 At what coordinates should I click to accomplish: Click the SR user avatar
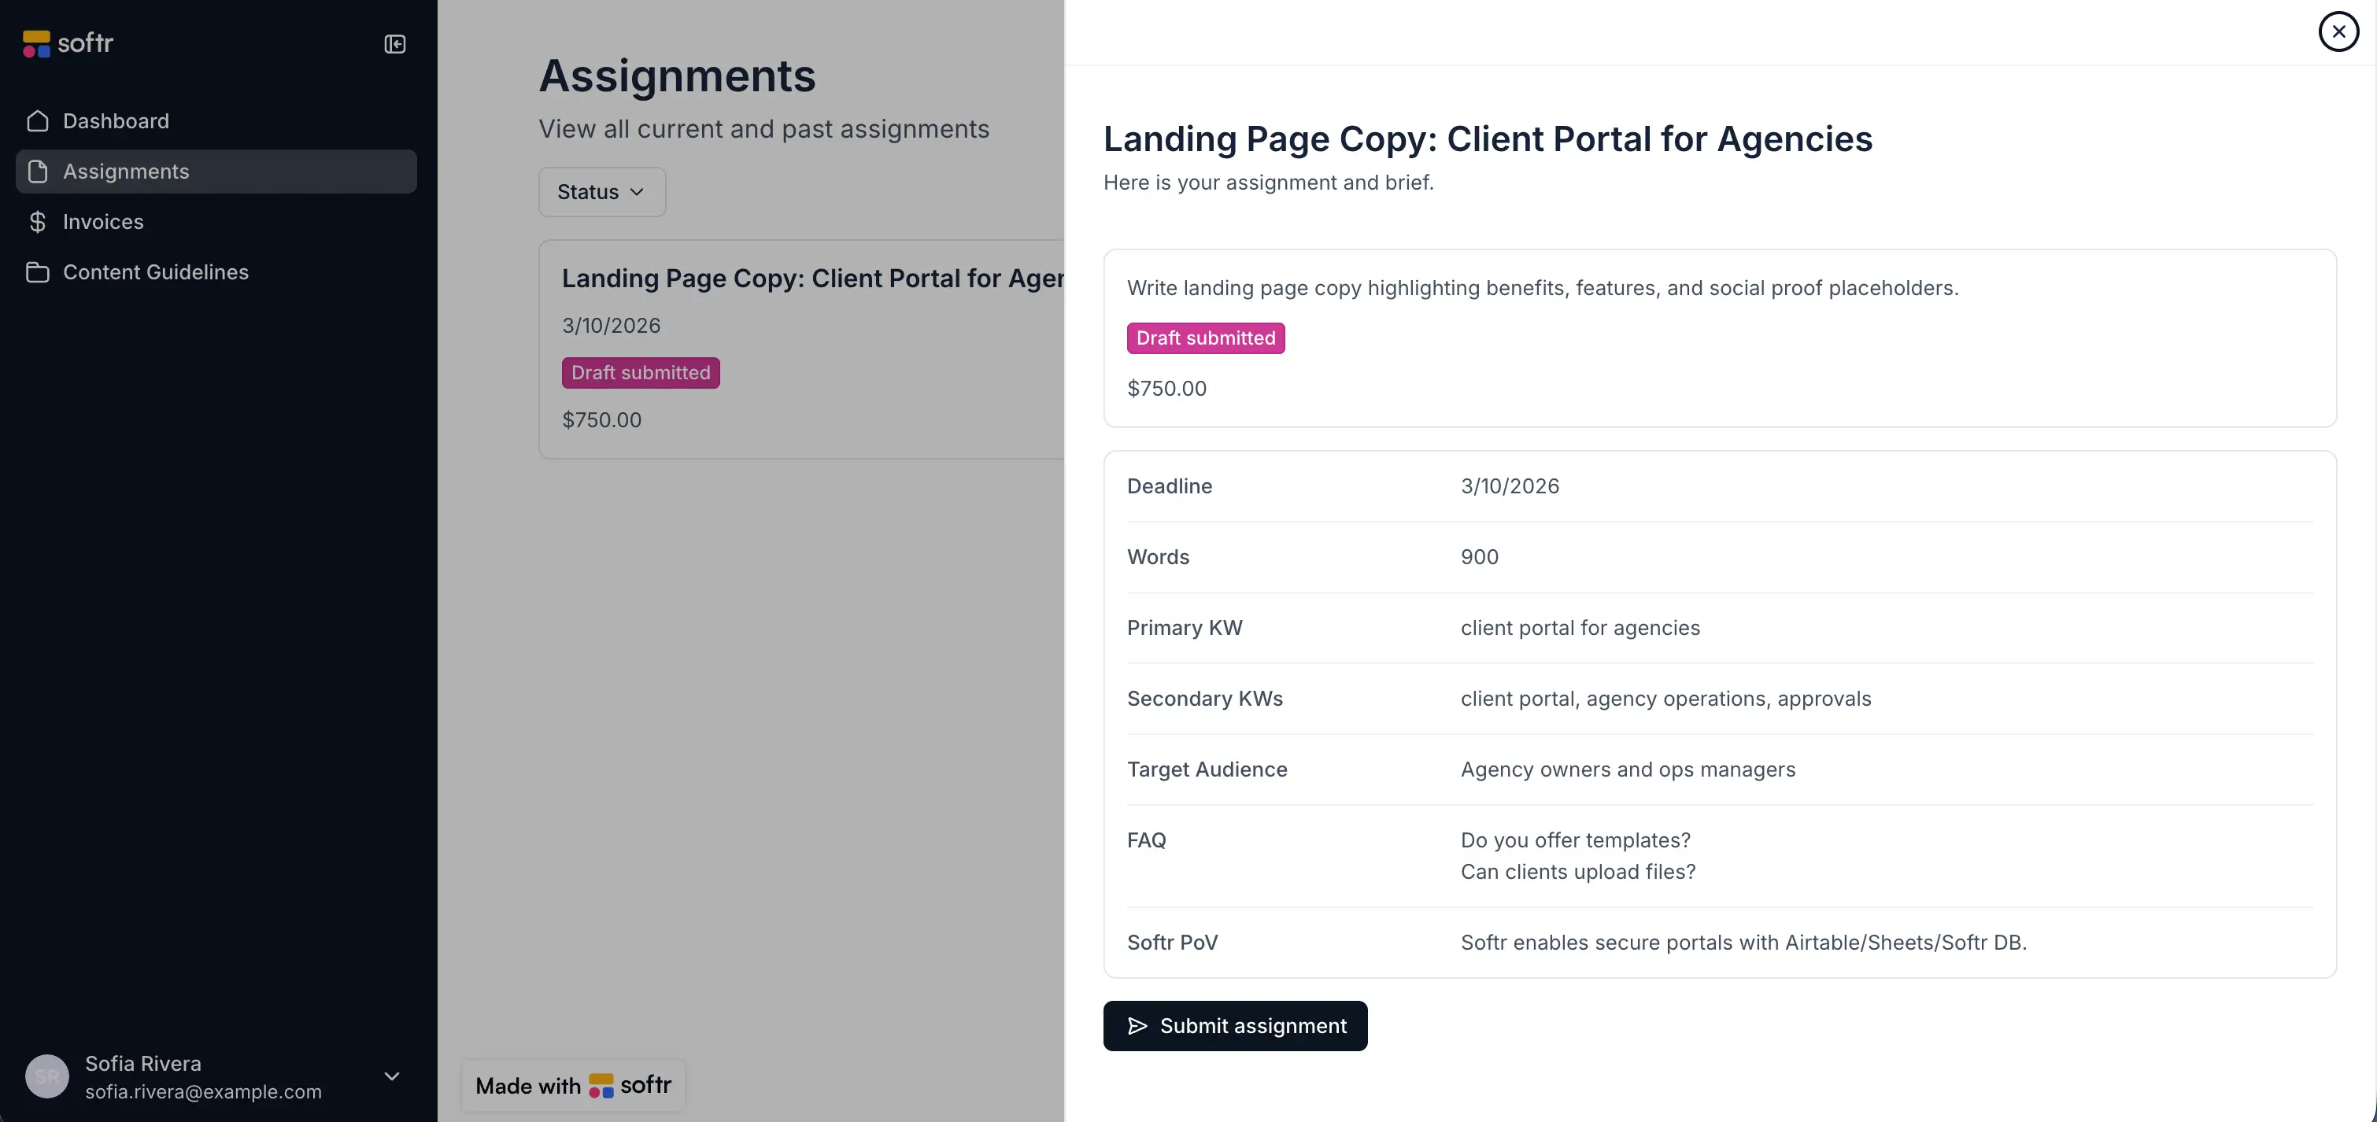pos(47,1076)
